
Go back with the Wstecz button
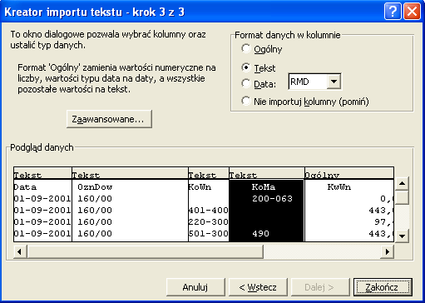258,287
